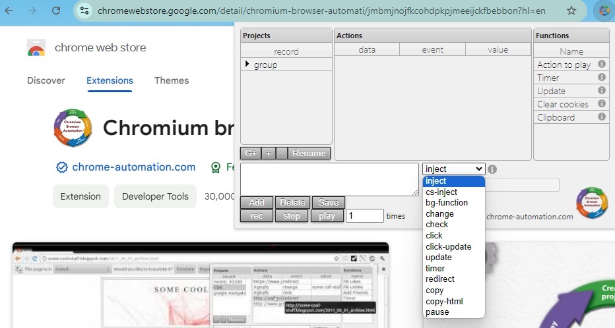Image resolution: width=615 pixels, height=328 pixels.
Task: Click the verified badge next to chrome-automation.com
Action: (62, 167)
